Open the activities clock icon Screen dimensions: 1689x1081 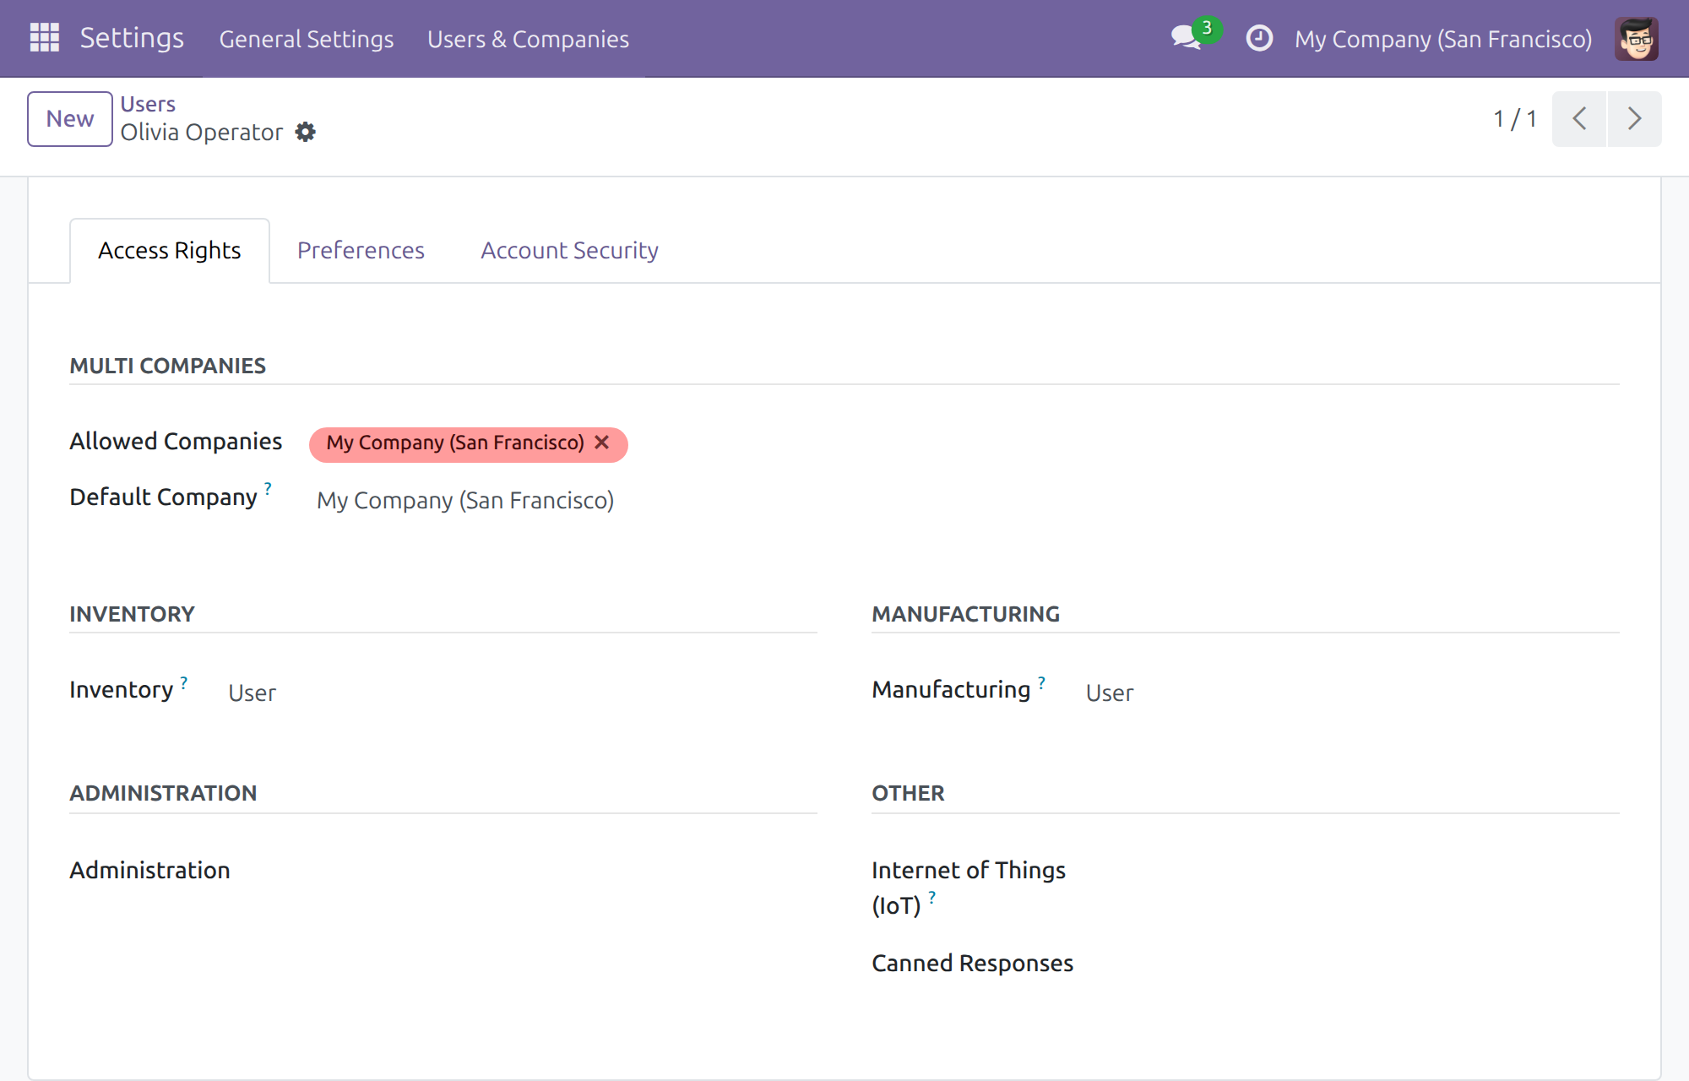(x=1259, y=38)
